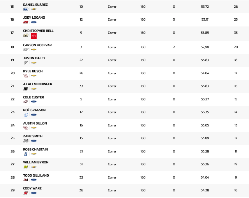Click Cole Custer's Ford logo
The width and height of the screenshot is (249, 198).
(34, 102)
